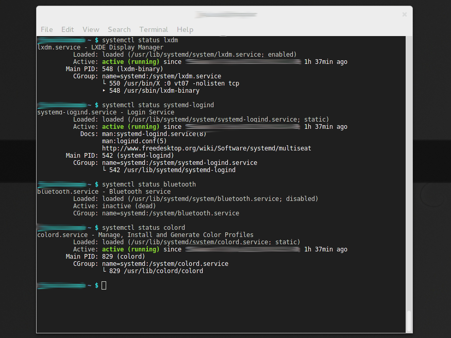This screenshot has height=338, width=451.
Task: Open the File menu
Action: [46, 29]
